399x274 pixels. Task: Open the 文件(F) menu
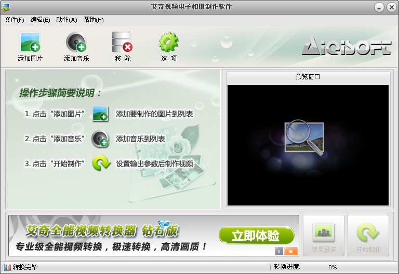(14, 20)
